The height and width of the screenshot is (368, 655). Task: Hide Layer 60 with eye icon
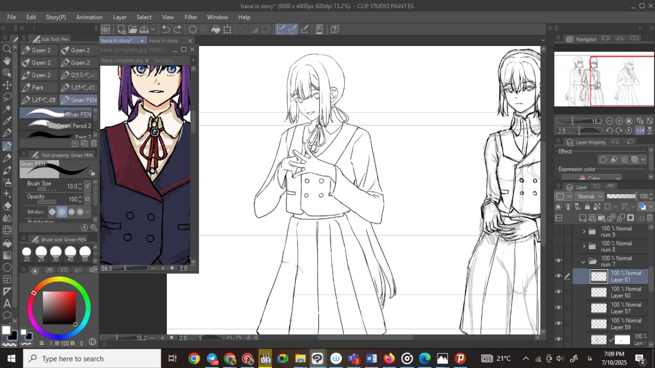pos(559,292)
